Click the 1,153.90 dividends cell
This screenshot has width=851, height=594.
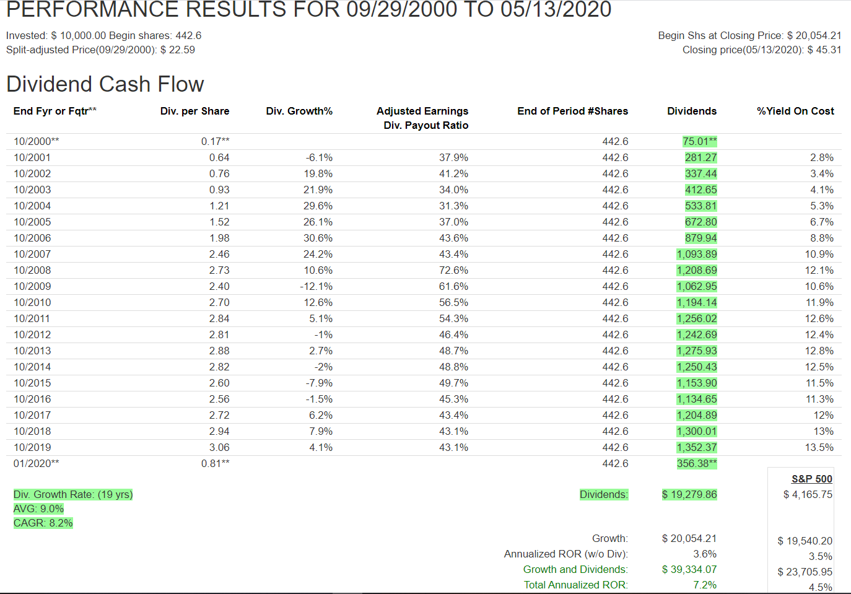[x=697, y=383]
